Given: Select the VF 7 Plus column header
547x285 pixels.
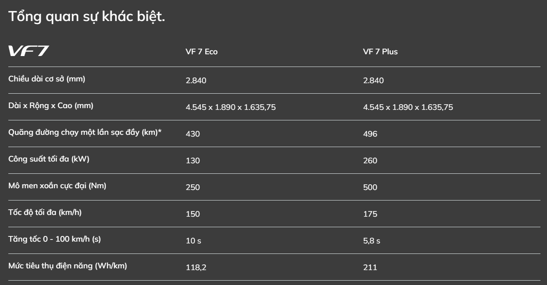Looking at the screenshot, I should point(380,52).
